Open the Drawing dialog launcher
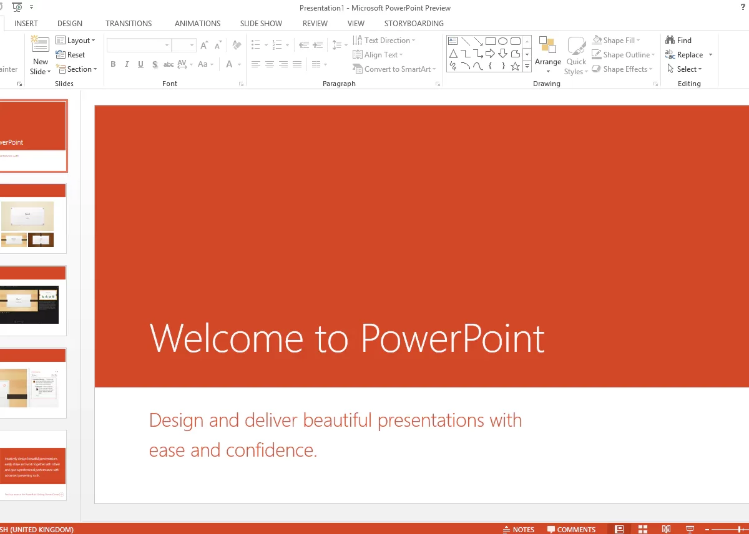Screen dimensions: 749x534 tap(655, 84)
